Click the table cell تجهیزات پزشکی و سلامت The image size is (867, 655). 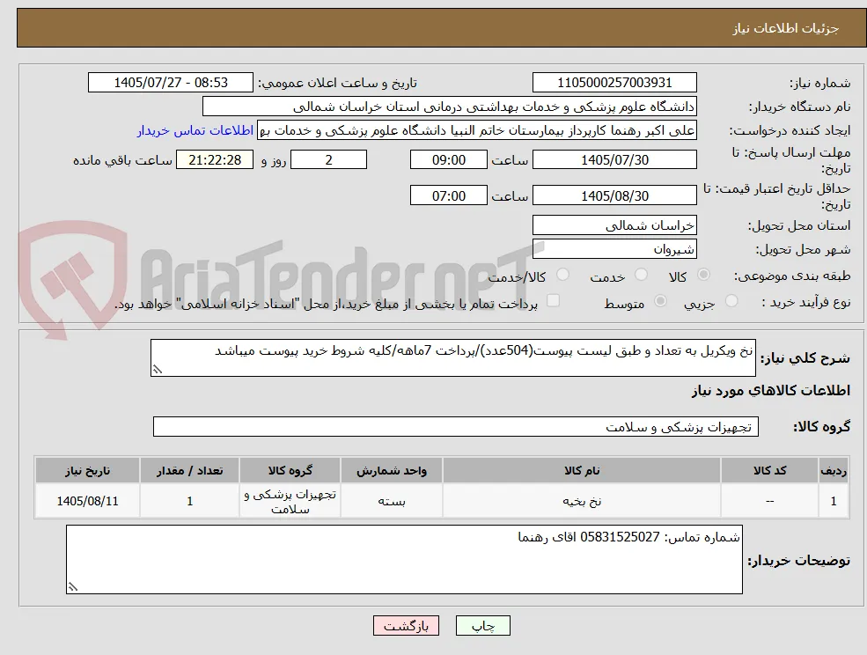click(290, 501)
